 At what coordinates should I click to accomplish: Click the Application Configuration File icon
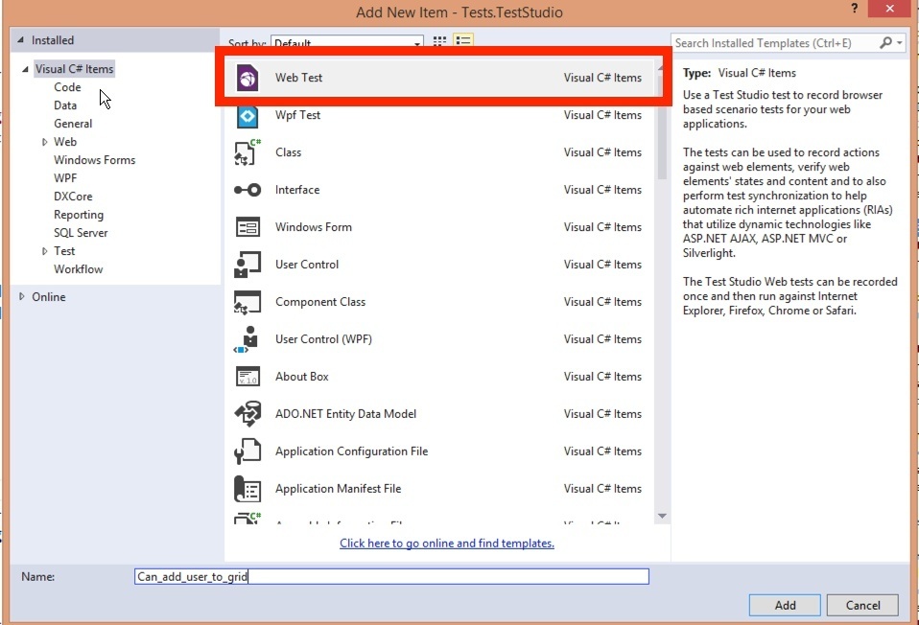[x=247, y=451]
